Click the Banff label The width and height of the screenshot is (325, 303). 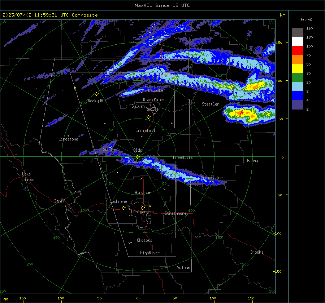(x=60, y=201)
